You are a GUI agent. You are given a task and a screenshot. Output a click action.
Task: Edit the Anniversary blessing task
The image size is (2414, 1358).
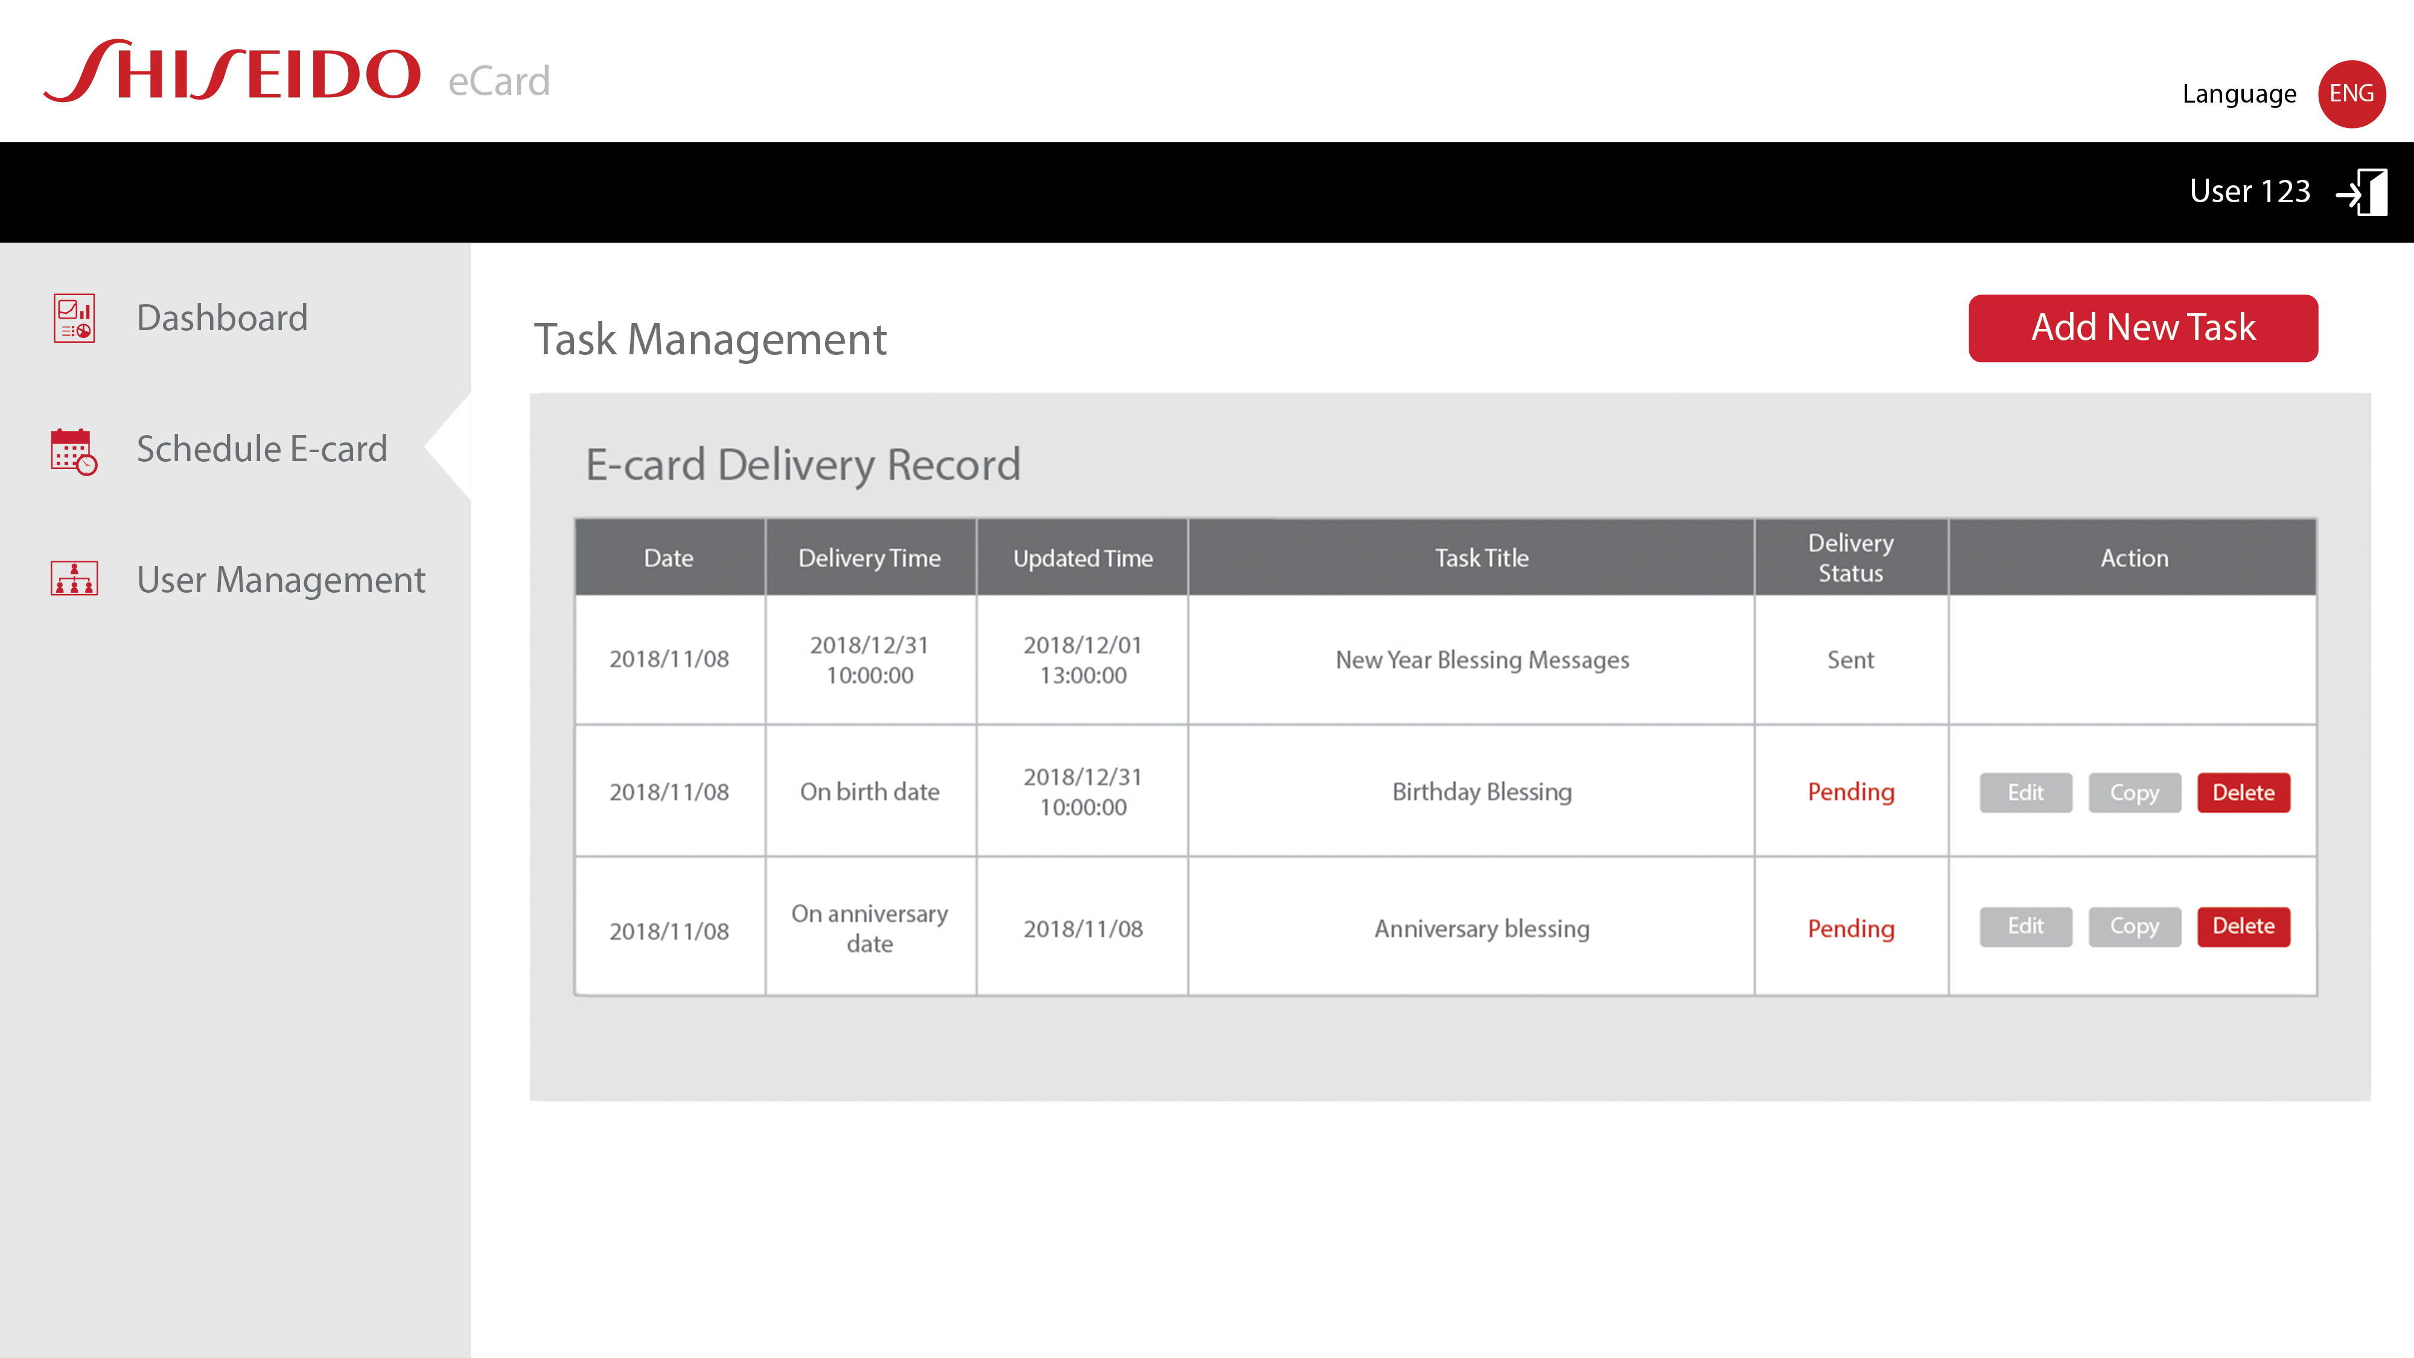point(2025,926)
